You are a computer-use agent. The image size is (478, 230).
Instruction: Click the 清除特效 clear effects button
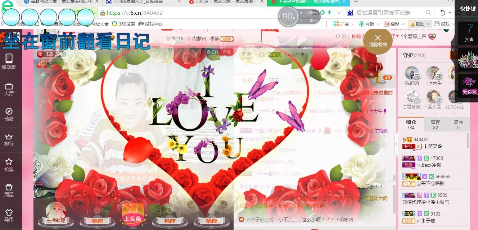pos(378,41)
